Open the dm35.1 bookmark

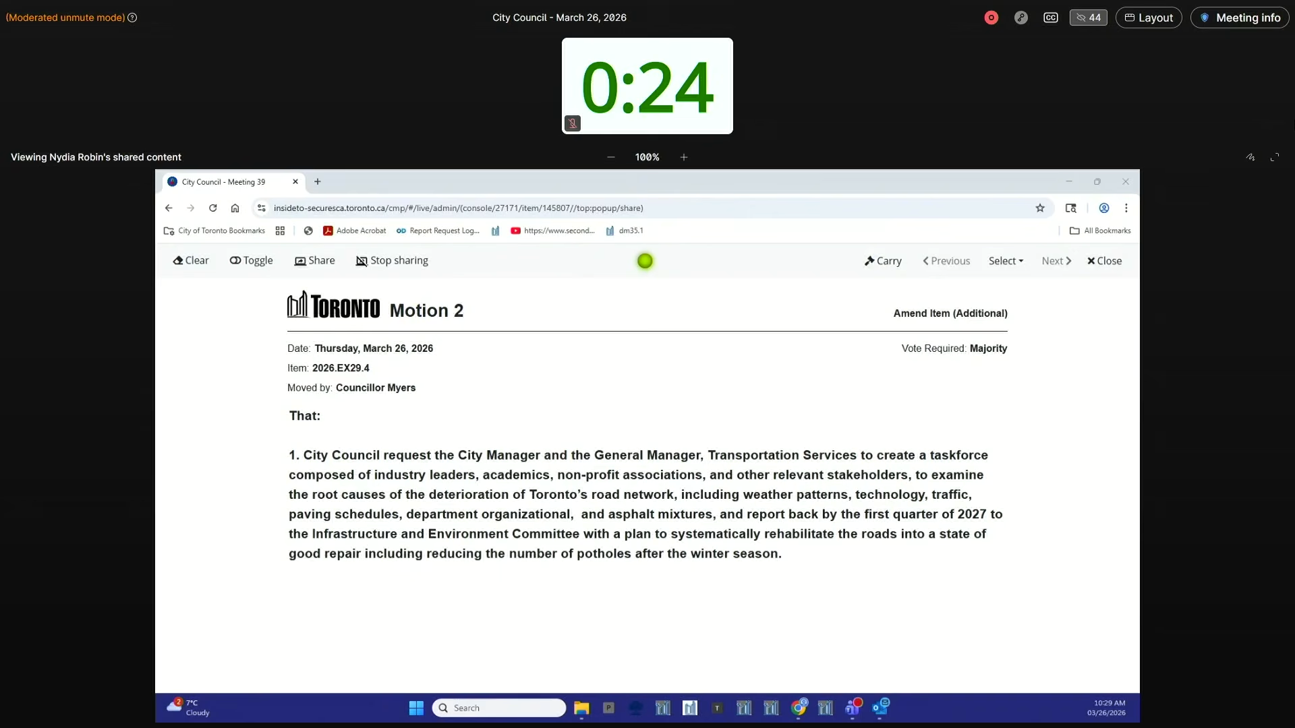625,231
